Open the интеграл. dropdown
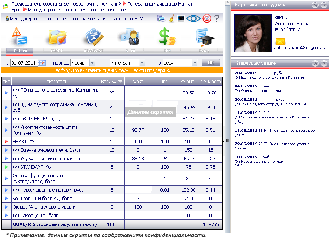The width and height of the screenshot is (330, 241). [x=127, y=63]
